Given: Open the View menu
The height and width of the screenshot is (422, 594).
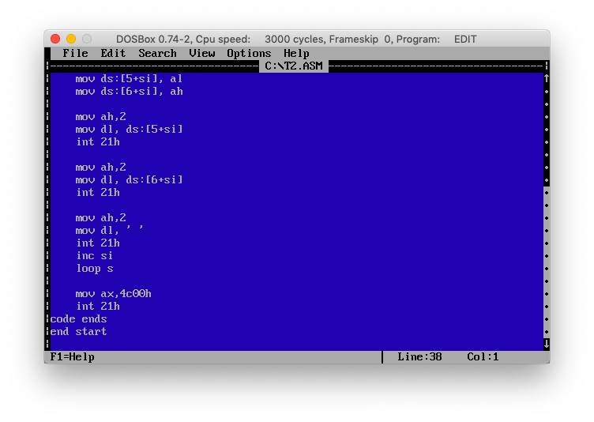Looking at the screenshot, I should click(x=202, y=54).
